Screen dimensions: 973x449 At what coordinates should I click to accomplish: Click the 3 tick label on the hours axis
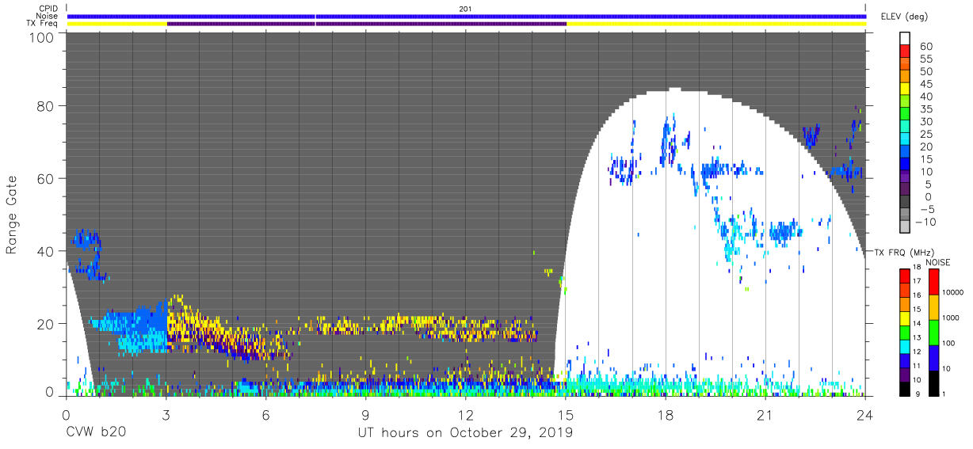166,416
